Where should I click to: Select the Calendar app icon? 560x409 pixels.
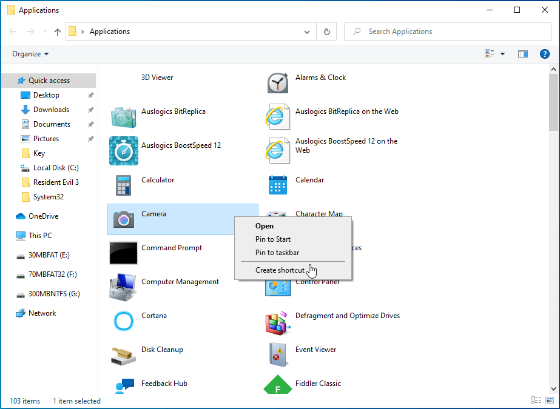[278, 185]
